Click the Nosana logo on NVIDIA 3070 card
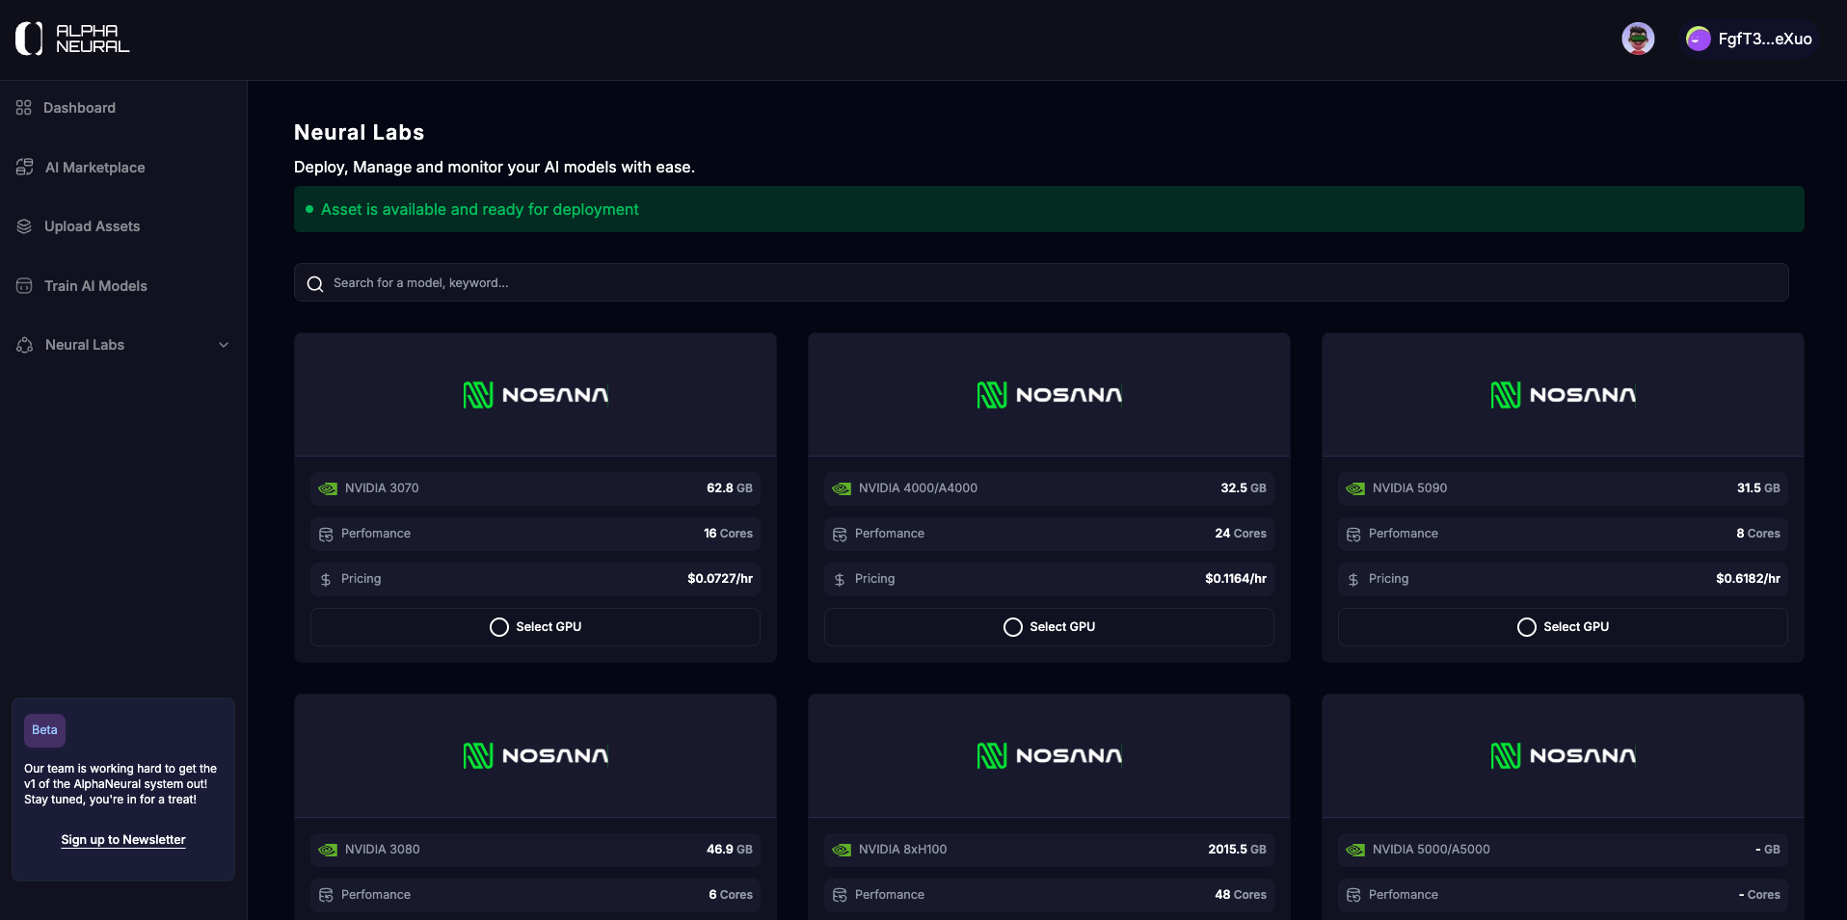The image size is (1847, 920). 535,395
